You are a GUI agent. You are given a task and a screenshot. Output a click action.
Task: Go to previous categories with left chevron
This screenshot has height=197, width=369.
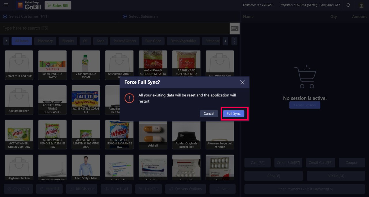tap(6, 41)
